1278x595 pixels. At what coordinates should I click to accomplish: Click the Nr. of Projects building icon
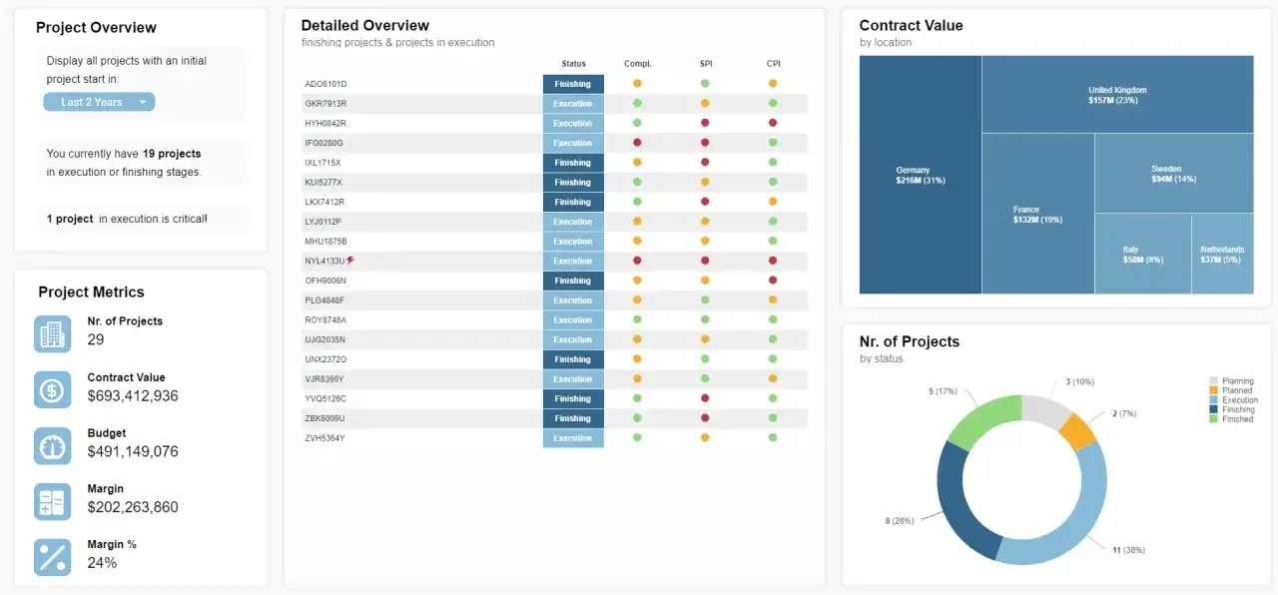pos(52,333)
